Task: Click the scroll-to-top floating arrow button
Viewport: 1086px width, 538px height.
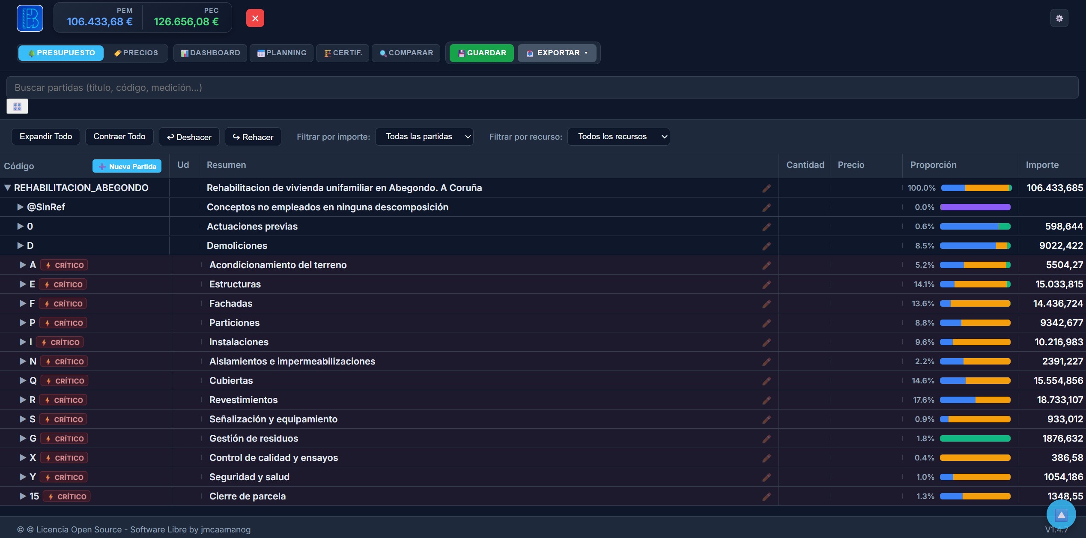Action: [1061, 514]
